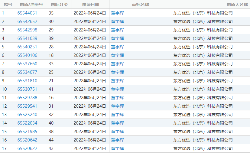Image resolution: width=250 pixels, height=153 pixels.
Task: Open registration number 65540251 link
Action: [x=27, y=47]
